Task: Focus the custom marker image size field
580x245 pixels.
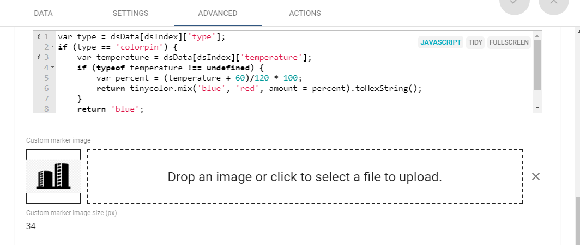Action: coord(287,226)
